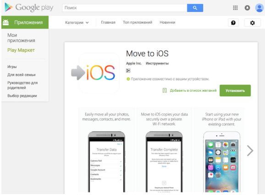
Task: Open the user account avatar
Action: coord(259,8)
